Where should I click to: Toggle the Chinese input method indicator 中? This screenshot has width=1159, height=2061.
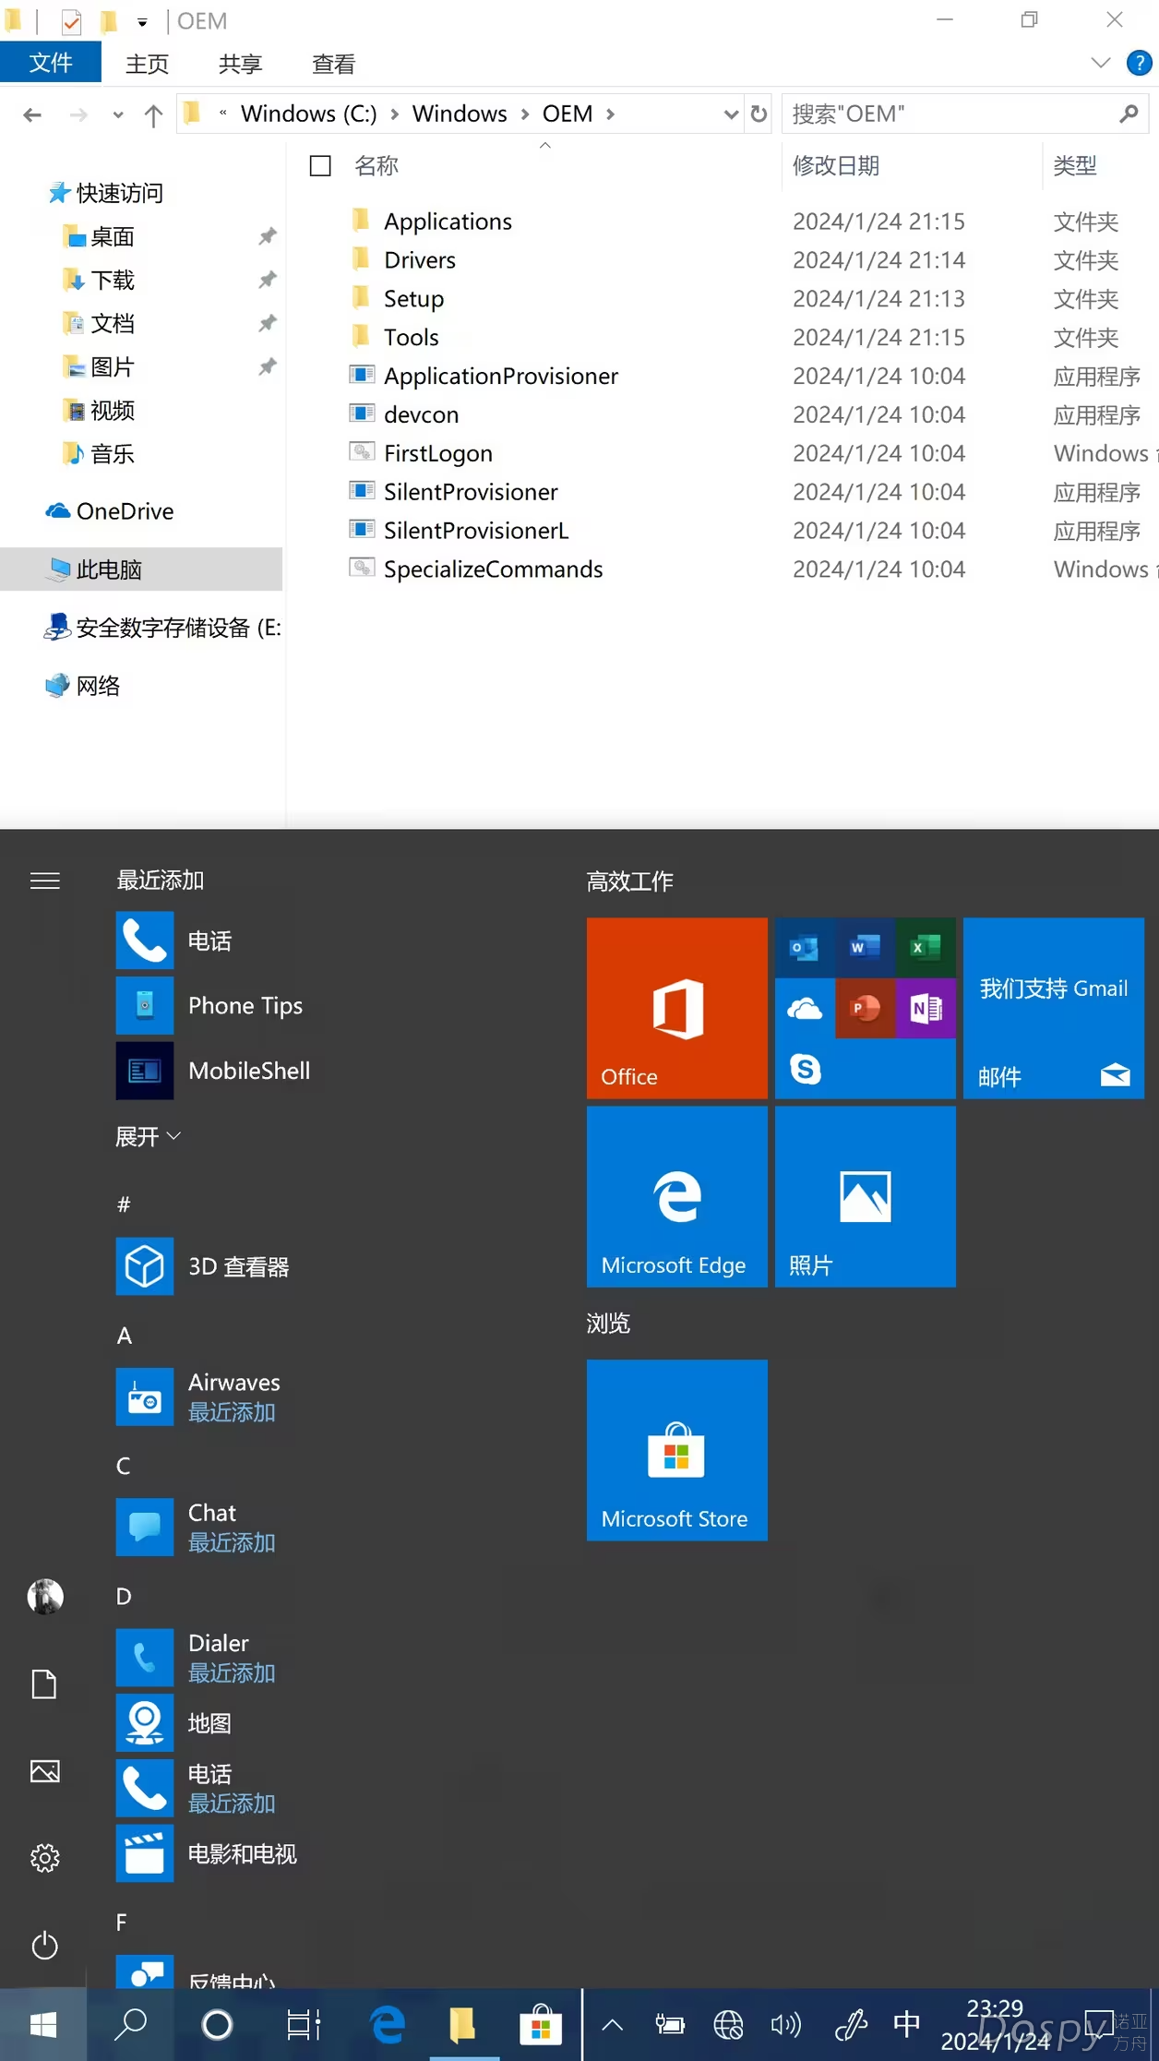click(x=906, y=2024)
